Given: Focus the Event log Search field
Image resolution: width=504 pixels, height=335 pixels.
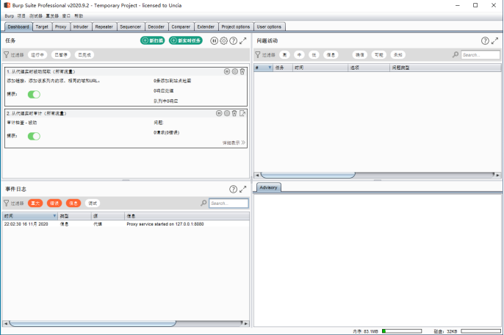Looking at the screenshot, I should pos(228,203).
